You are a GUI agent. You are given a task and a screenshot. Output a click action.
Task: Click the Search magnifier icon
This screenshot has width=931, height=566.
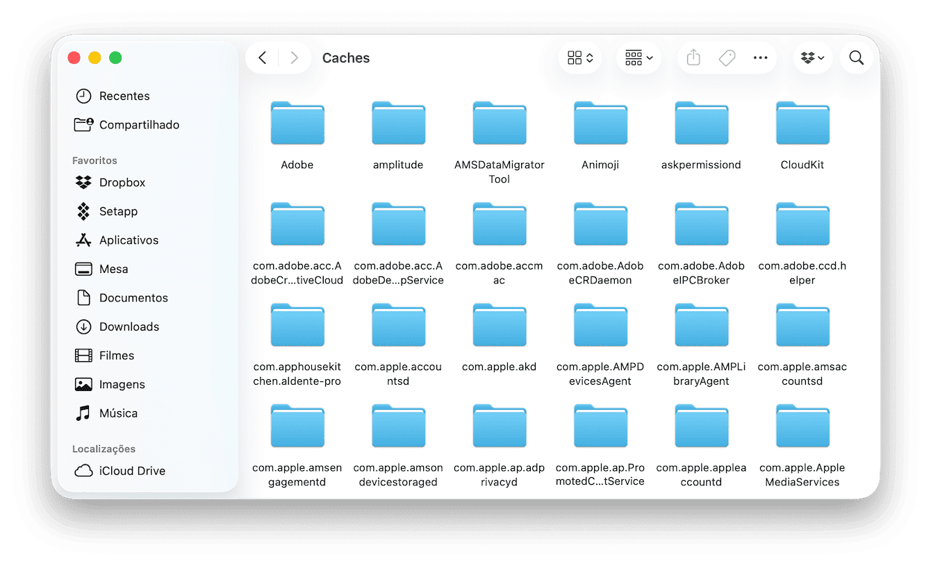coord(857,58)
